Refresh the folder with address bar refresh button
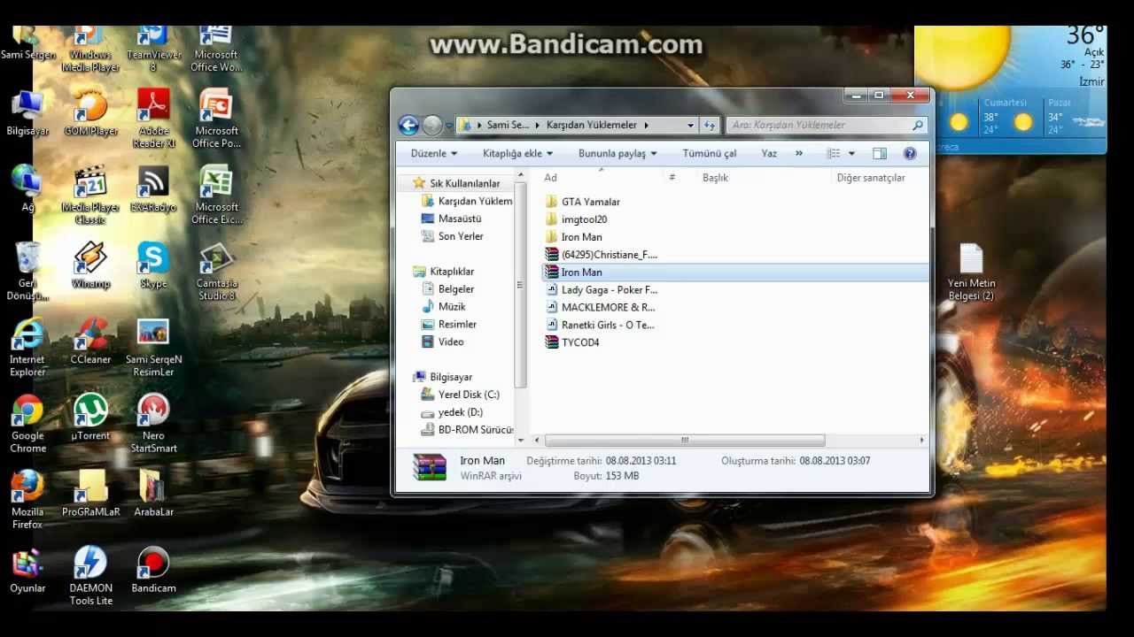Screen dimensions: 1134x637 click(710, 125)
